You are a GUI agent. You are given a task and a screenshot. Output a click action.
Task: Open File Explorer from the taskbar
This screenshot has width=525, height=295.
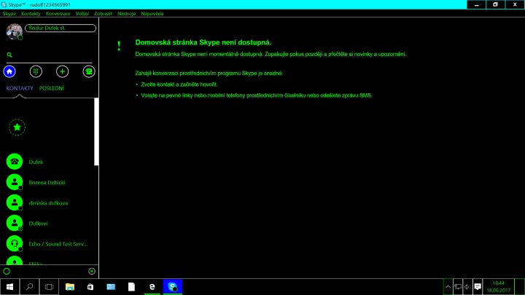(70, 287)
